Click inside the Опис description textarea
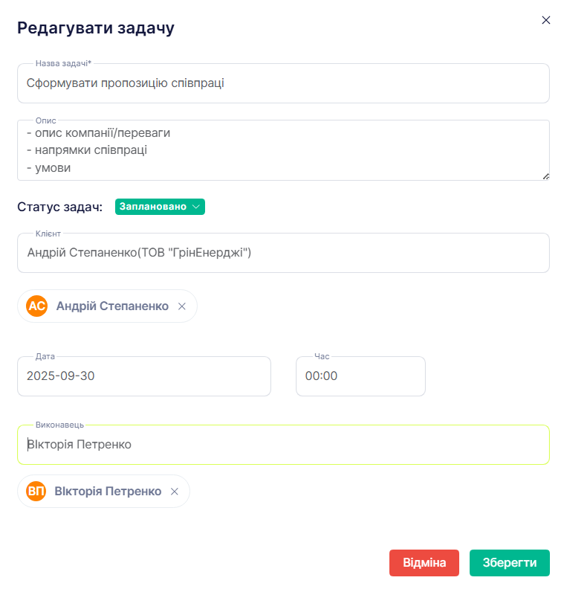The height and width of the screenshot is (589, 564). [283, 150]
